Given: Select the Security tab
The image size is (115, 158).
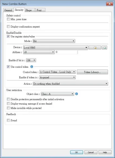Looking at the screenshot, I should click(19, 10).
